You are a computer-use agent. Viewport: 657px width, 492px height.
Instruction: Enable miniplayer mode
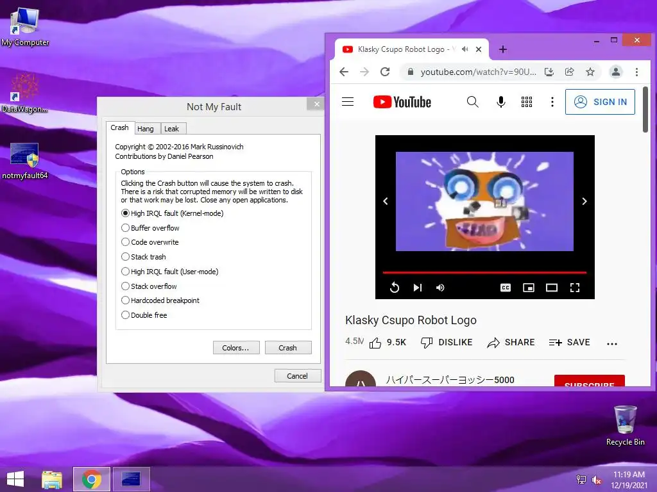(x=529, y=288)
